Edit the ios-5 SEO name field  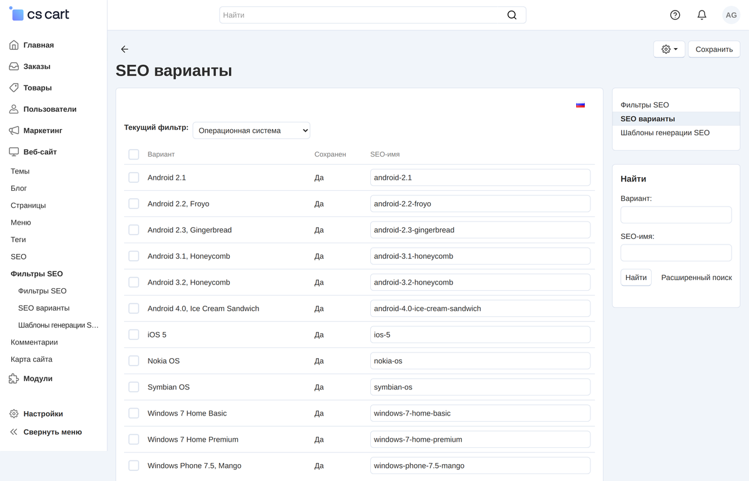tap(480, 335)
